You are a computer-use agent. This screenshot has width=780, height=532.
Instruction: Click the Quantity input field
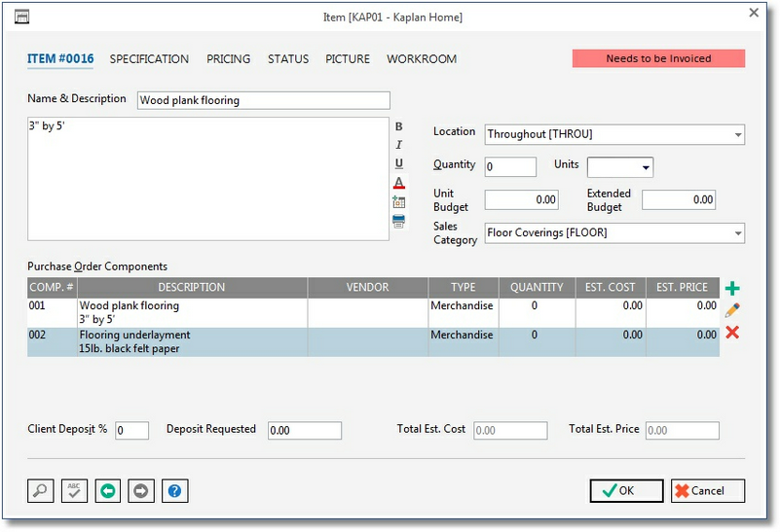point(511,167)
